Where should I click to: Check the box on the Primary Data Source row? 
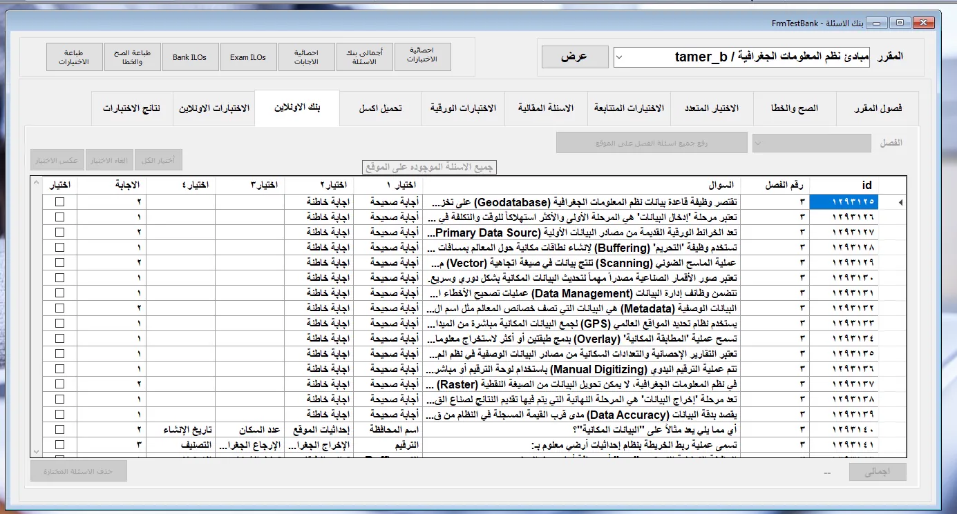pos(60,232)
